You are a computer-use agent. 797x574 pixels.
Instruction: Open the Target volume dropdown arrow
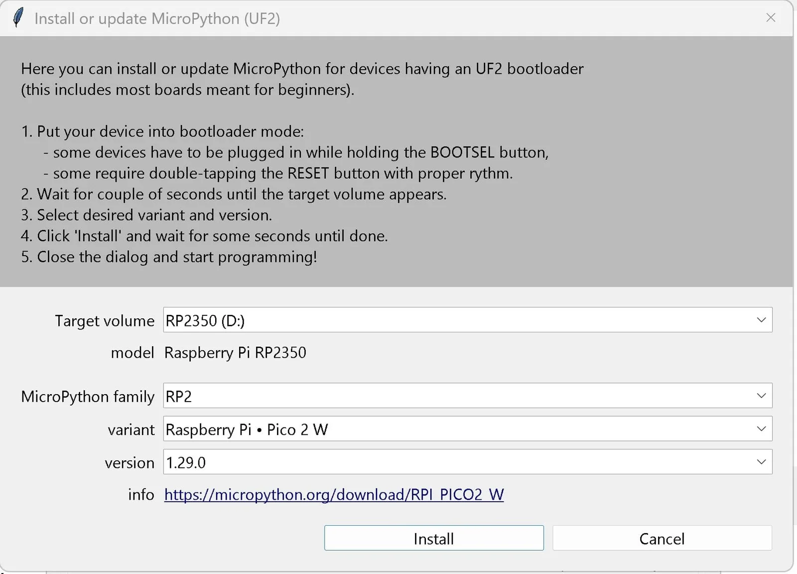tap(761, 320)
